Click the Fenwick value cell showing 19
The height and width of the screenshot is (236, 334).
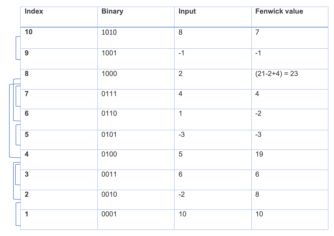(x=259, y=154)
